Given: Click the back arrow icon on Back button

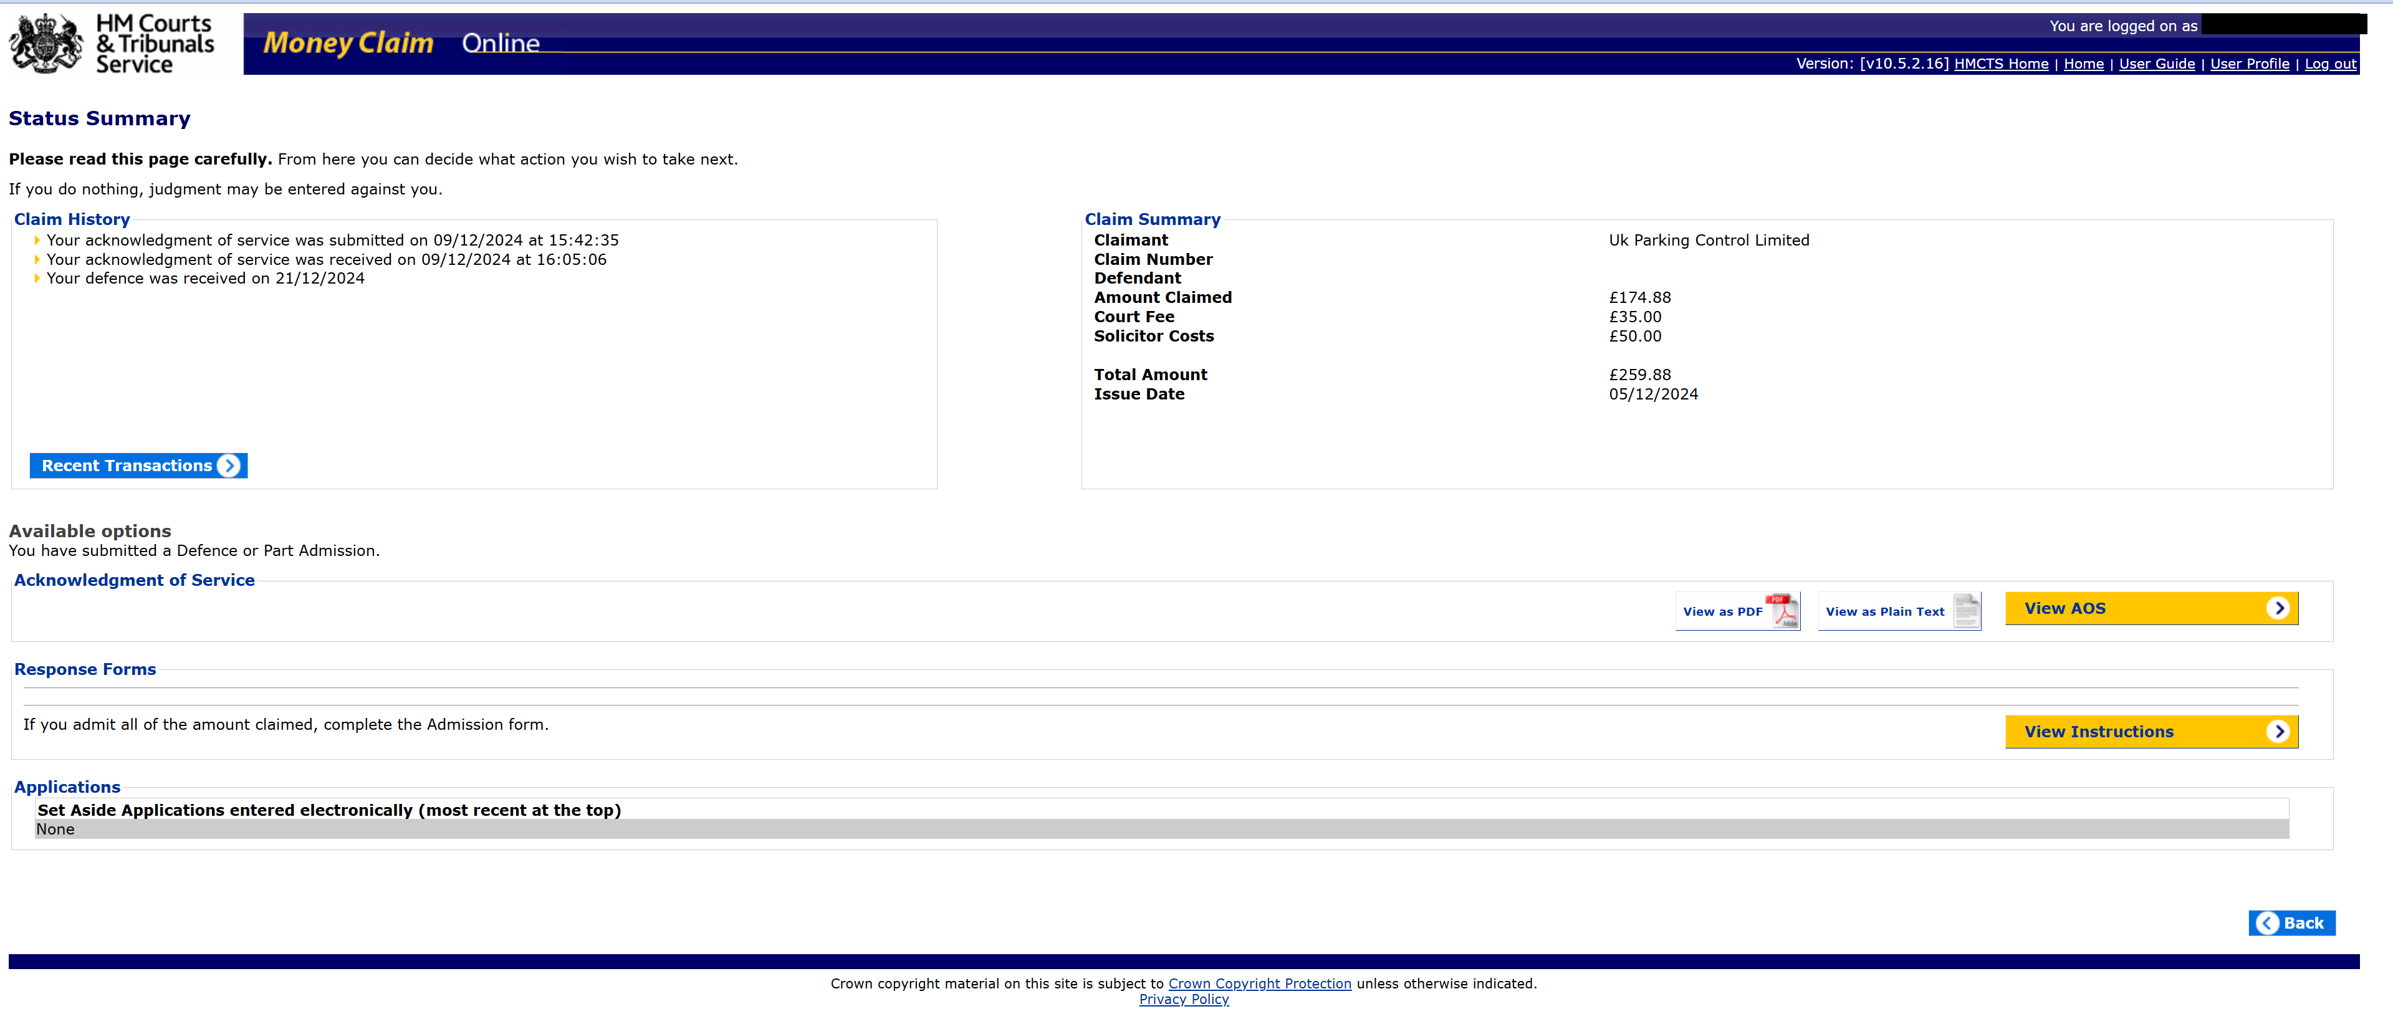Looking at the screenshot, I should tap(2268, 922).
